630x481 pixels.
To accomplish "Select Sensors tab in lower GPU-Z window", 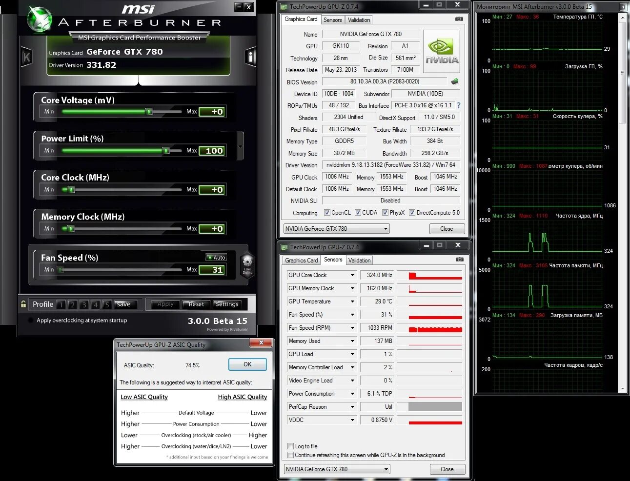I will [333, 260].
